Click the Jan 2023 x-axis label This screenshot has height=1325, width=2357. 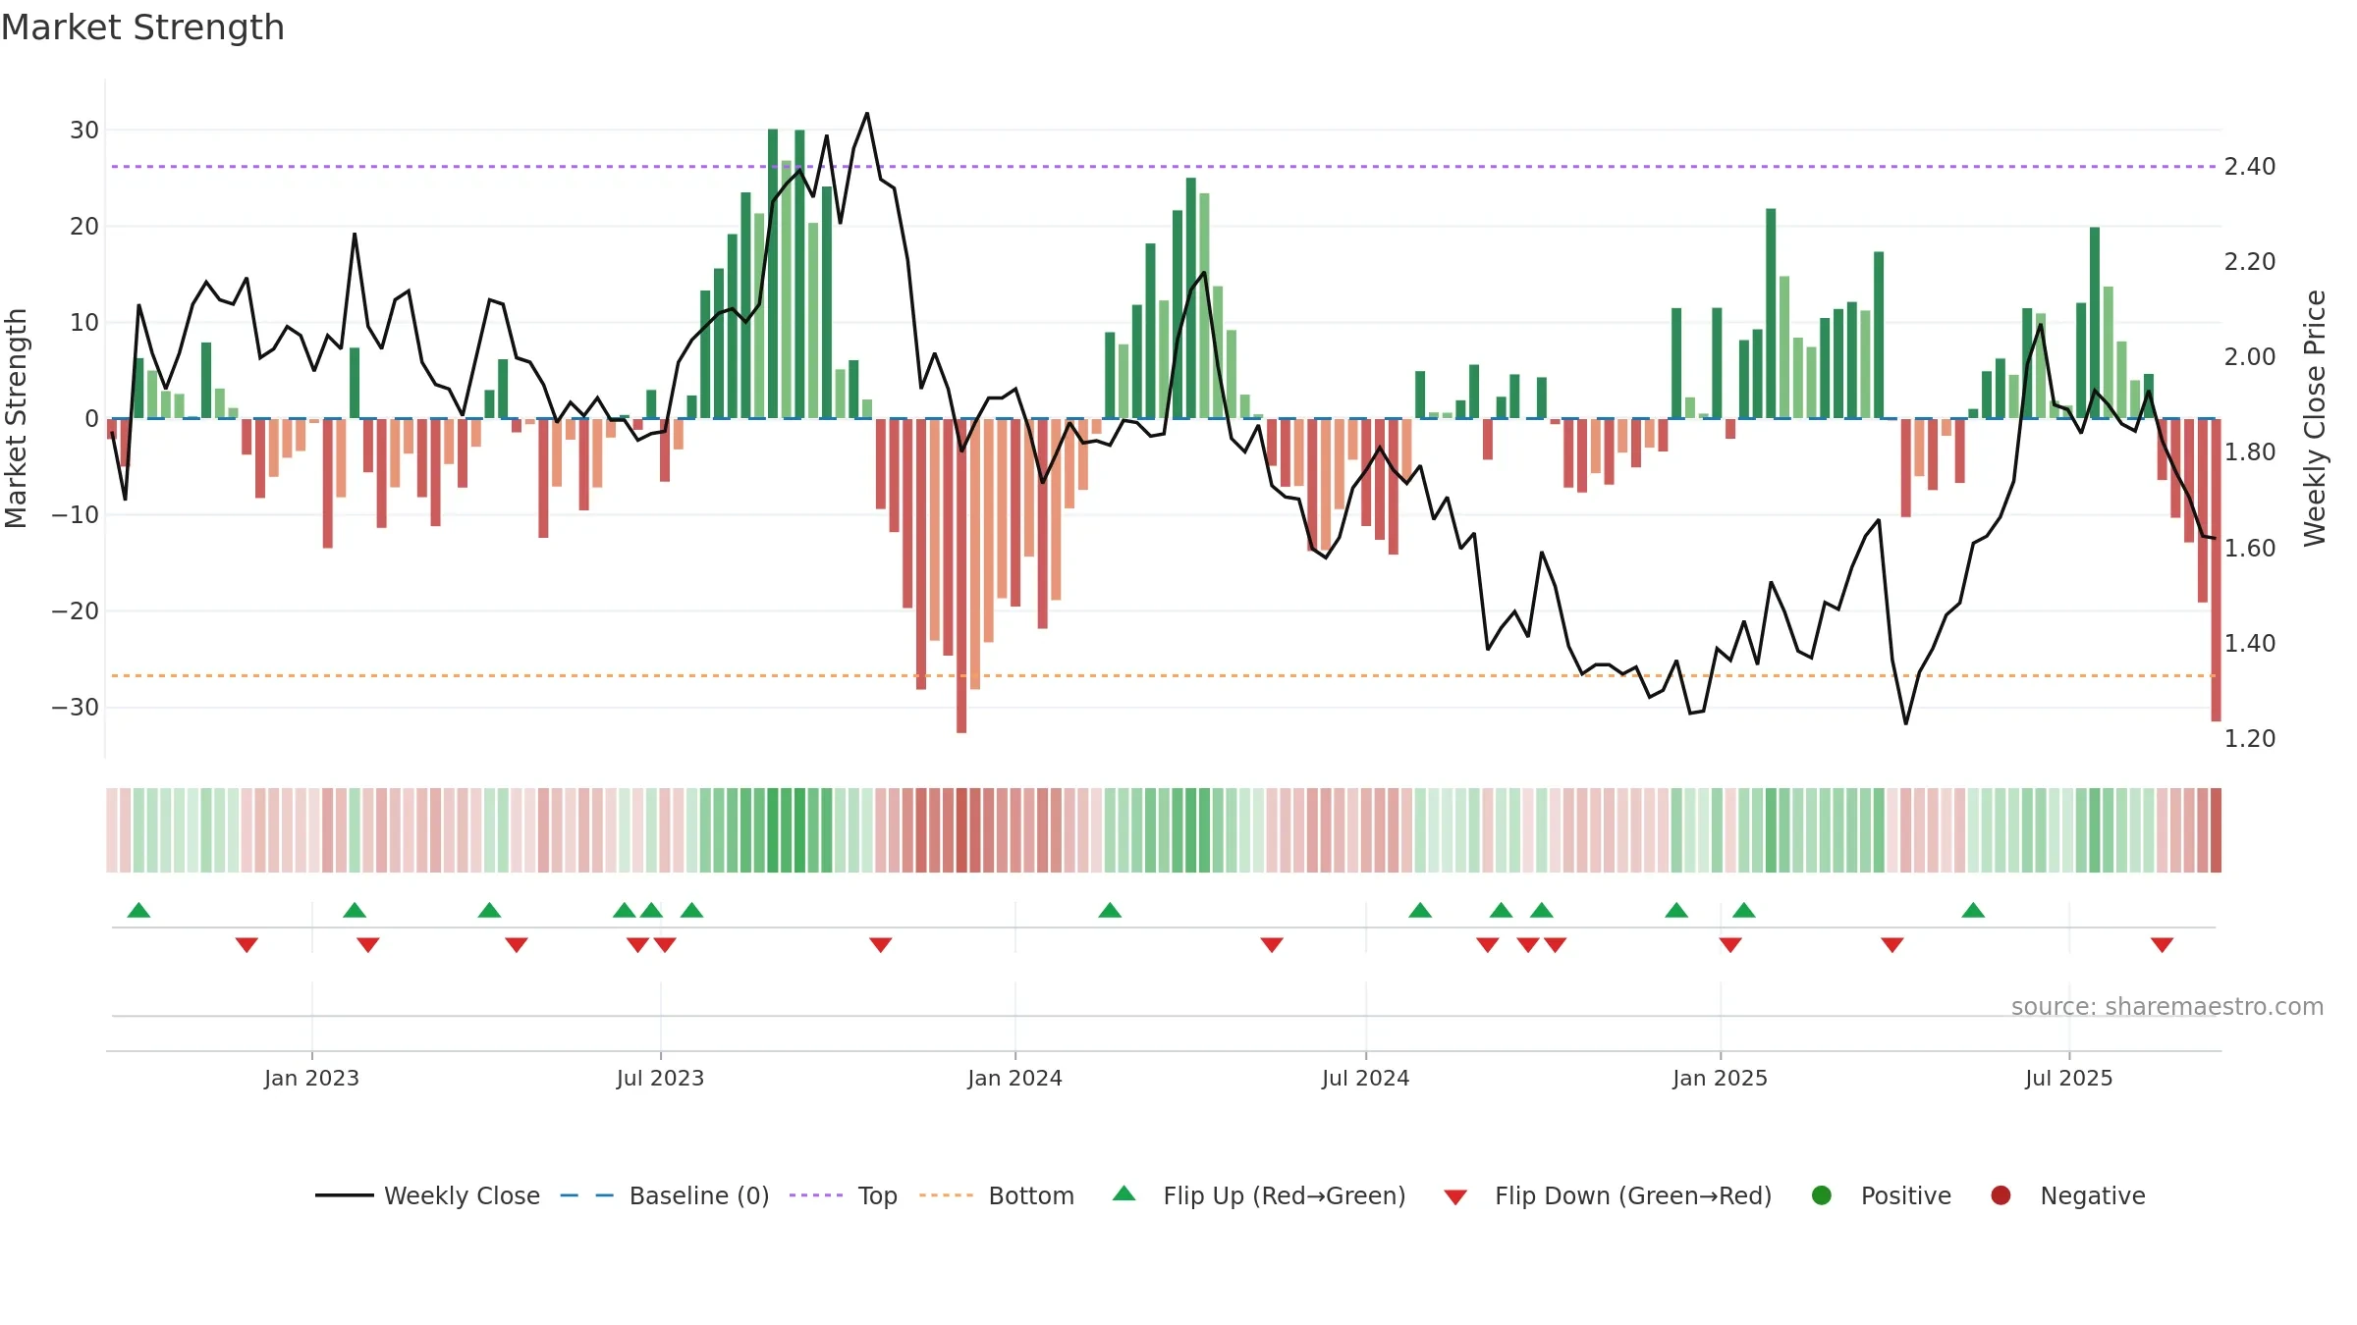coord(311,1078)
